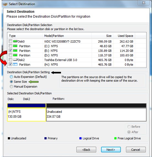
Task: Select the Same Size radio button
Action: tap(11, 82)
